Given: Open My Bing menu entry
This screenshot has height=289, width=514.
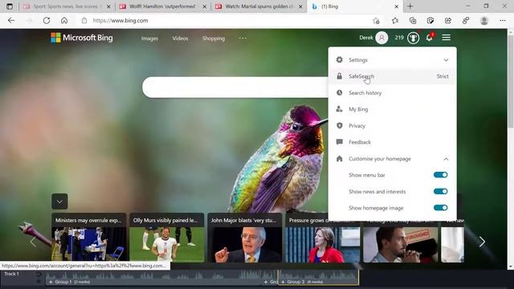Looking at the screenshot, I should 393,109.
